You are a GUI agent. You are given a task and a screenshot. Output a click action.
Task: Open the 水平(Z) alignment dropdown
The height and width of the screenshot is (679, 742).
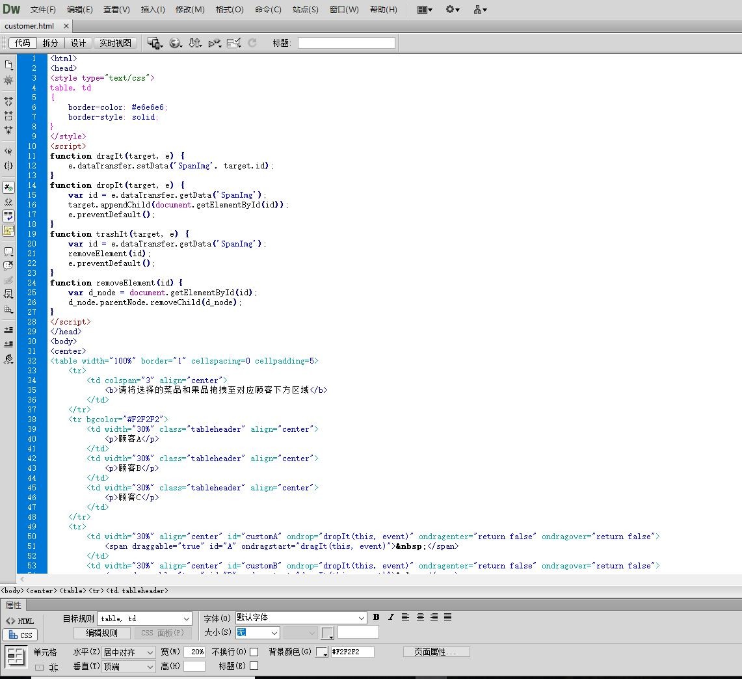click(128, 652)
